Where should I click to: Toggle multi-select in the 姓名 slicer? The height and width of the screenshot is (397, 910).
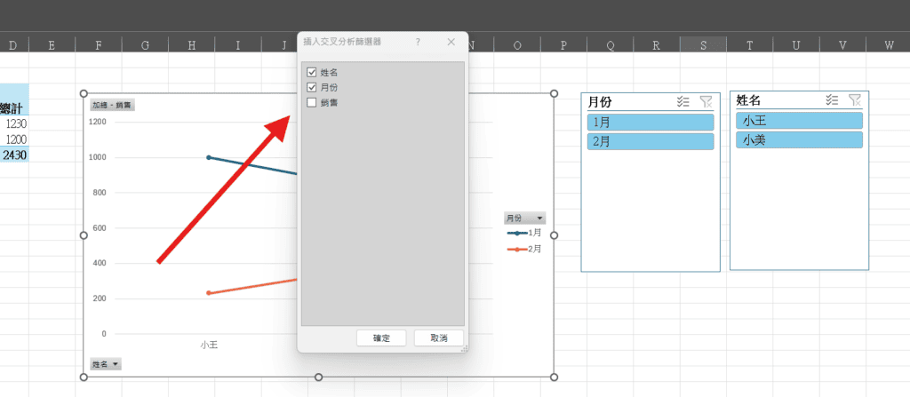click(832, 100)
